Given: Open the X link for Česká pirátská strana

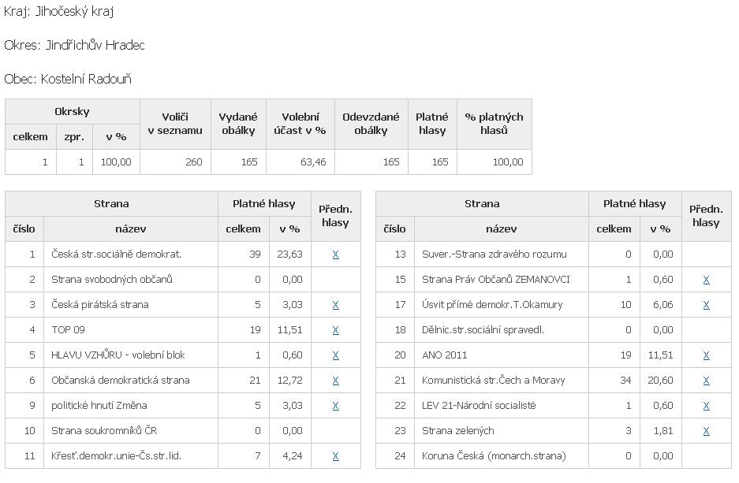Looking at the screenshot, I should point(335,305).
